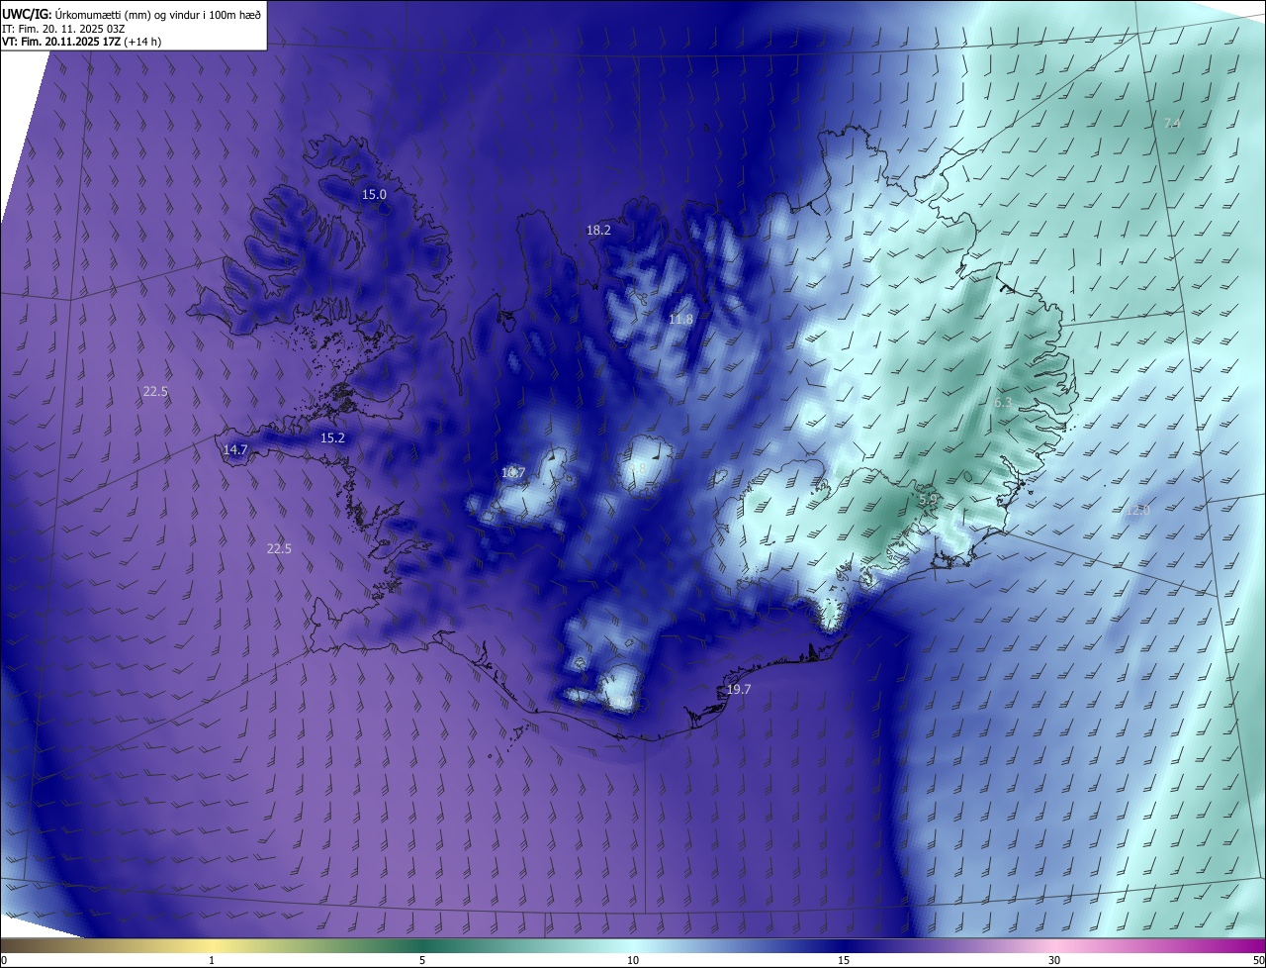Select the 18.2 precipitable water value
Image resolution: width=1266 pixels, height=968 pixels.
pos(598,230)
